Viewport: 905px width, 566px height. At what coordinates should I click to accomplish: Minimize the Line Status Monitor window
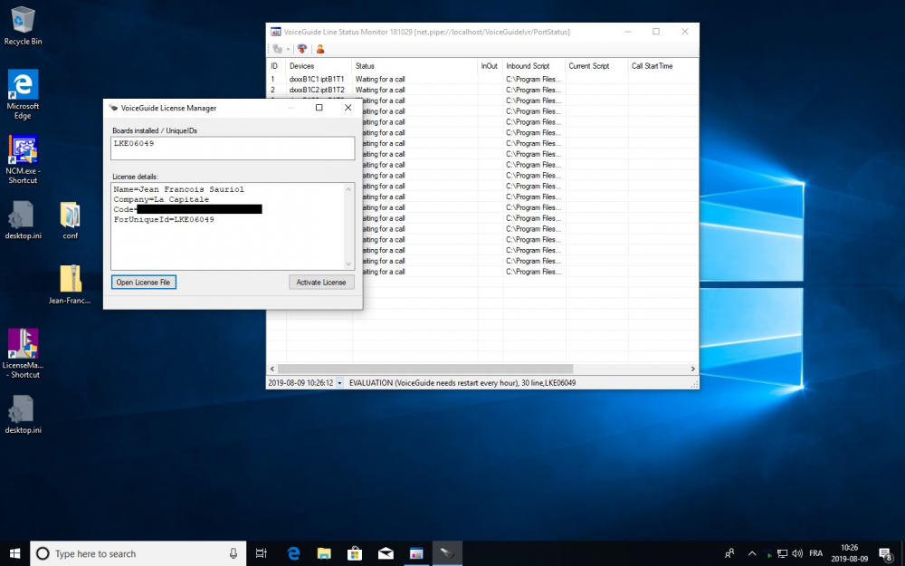(627, 32)
